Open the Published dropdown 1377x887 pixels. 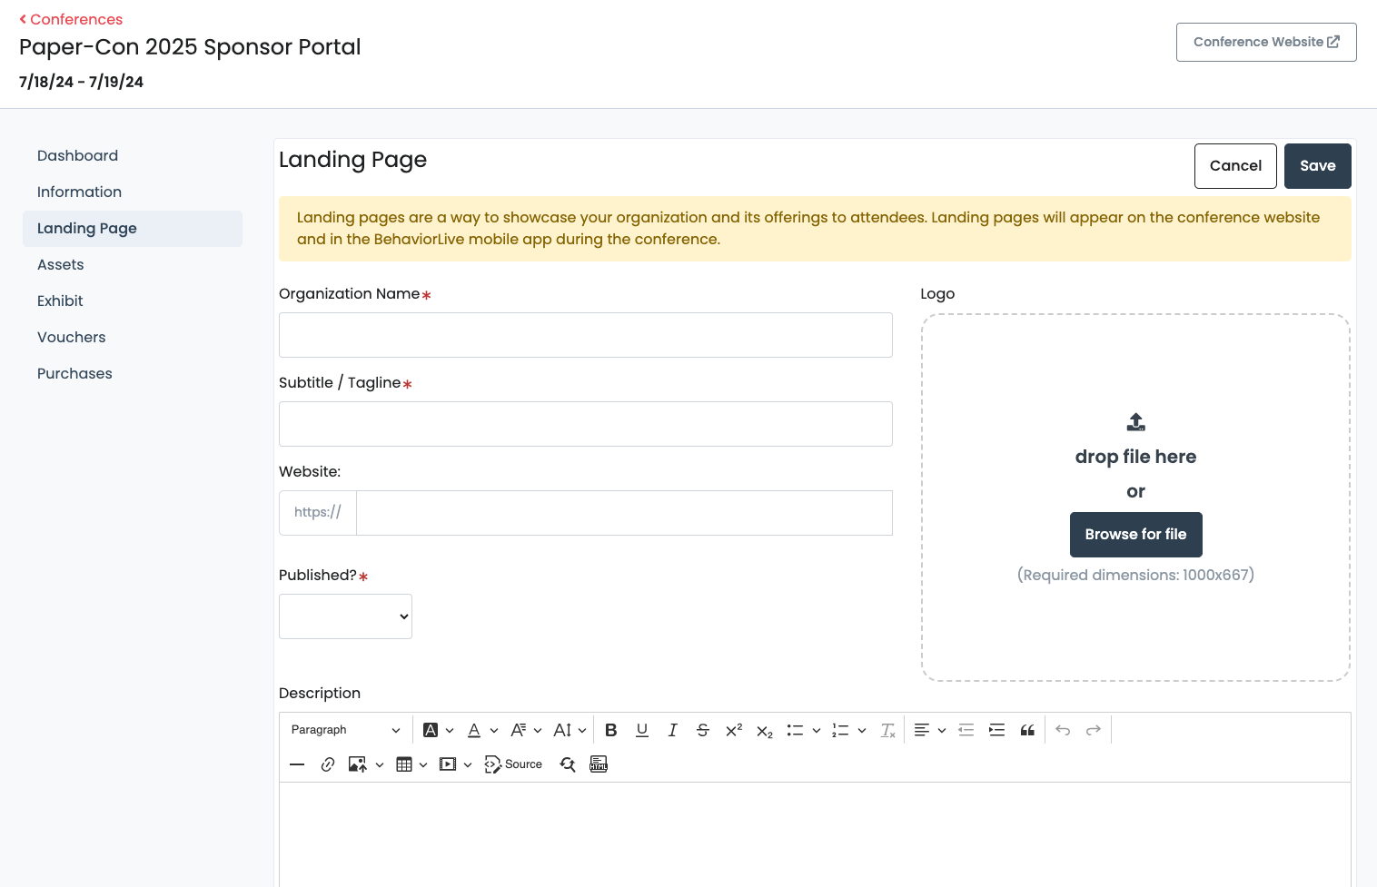(x=345, y=616)
